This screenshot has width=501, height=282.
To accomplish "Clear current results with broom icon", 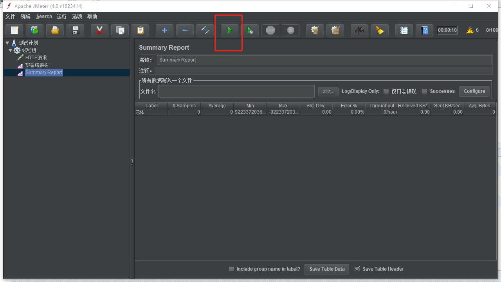I will tap(315, 30).
